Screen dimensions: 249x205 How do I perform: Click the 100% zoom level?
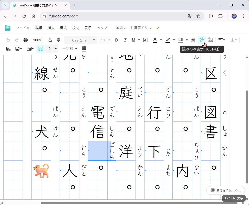click(38, 40)
